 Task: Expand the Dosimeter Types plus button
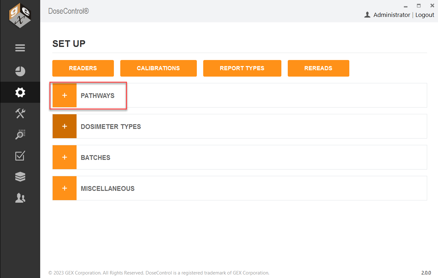pos(64,126)
